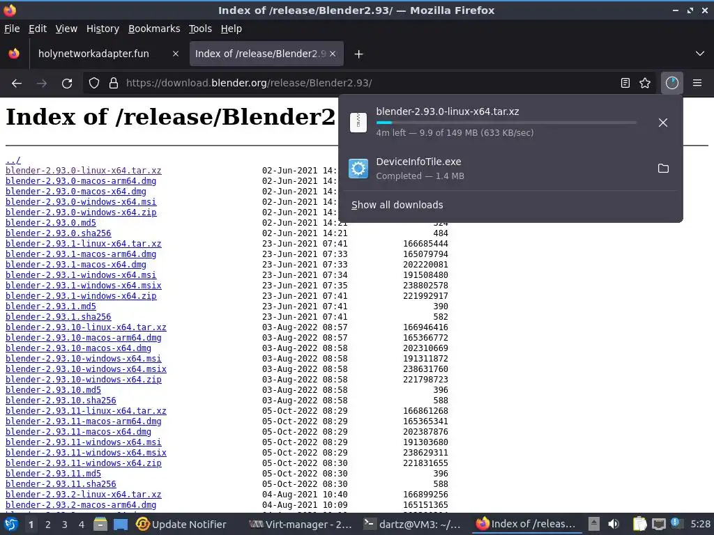Close the Index of /release tab
The width and height of the screenshot is (714, 535).
click(333, 54)
